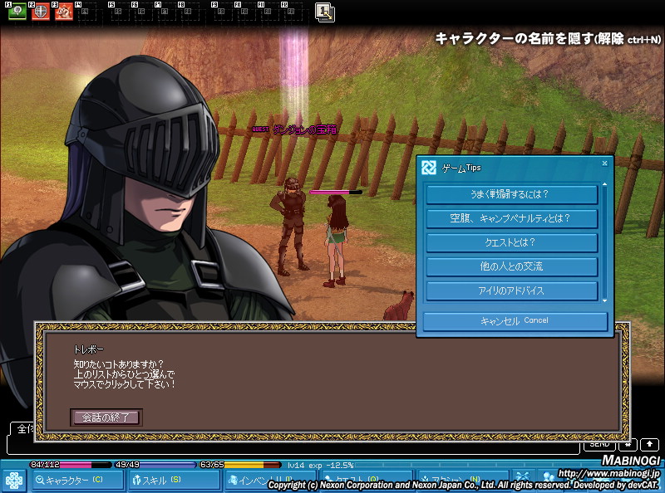Click the HP bar showing 84/112

[71, 465]
